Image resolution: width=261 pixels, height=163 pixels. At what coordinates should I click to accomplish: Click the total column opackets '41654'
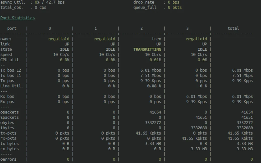247,112
